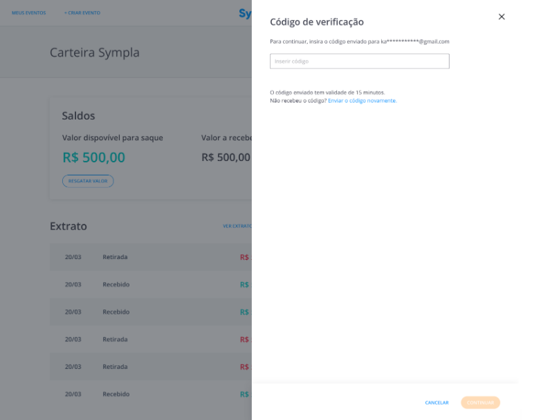Close the verification code panel
Screen dimensions: 541x420
[502, 17]
